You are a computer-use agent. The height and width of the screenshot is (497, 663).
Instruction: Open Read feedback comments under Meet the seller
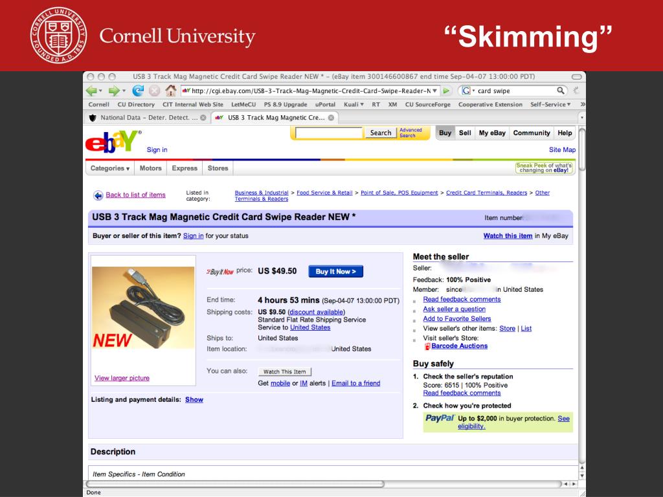pos(462,299)
